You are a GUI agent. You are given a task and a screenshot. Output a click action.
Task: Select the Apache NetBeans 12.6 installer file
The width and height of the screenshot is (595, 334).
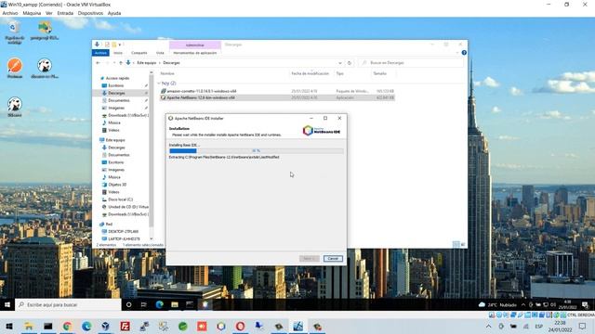click(x=277, y=97)
